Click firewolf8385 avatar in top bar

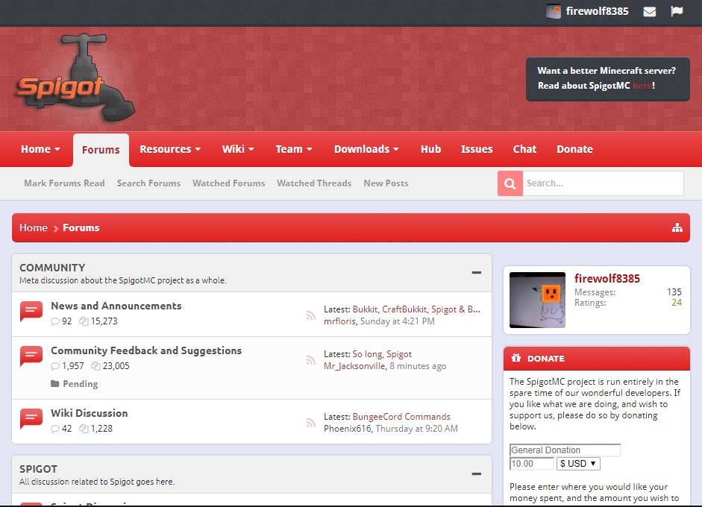pos(554,11)
